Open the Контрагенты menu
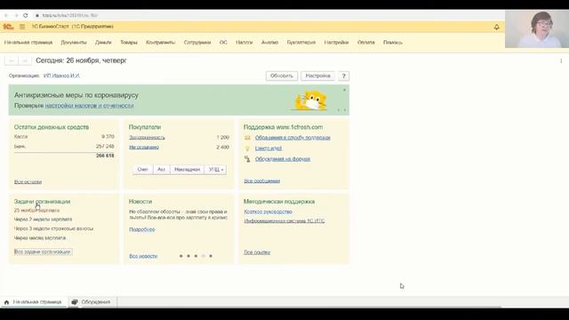 [x=160, y=43]
